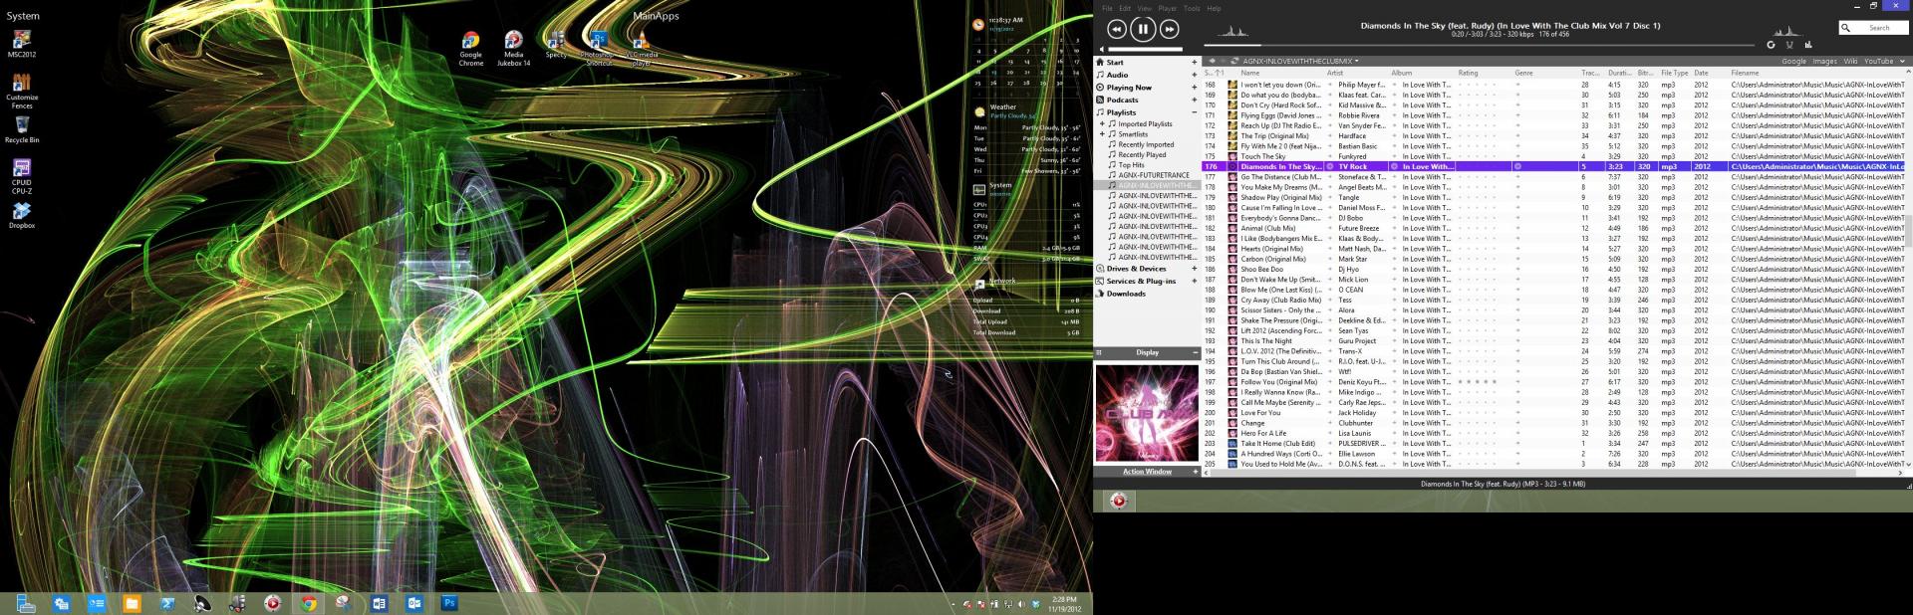The image size is (1913, 615).
Task: Open the Action Window panel button
Action: (x=1147, y=472)
